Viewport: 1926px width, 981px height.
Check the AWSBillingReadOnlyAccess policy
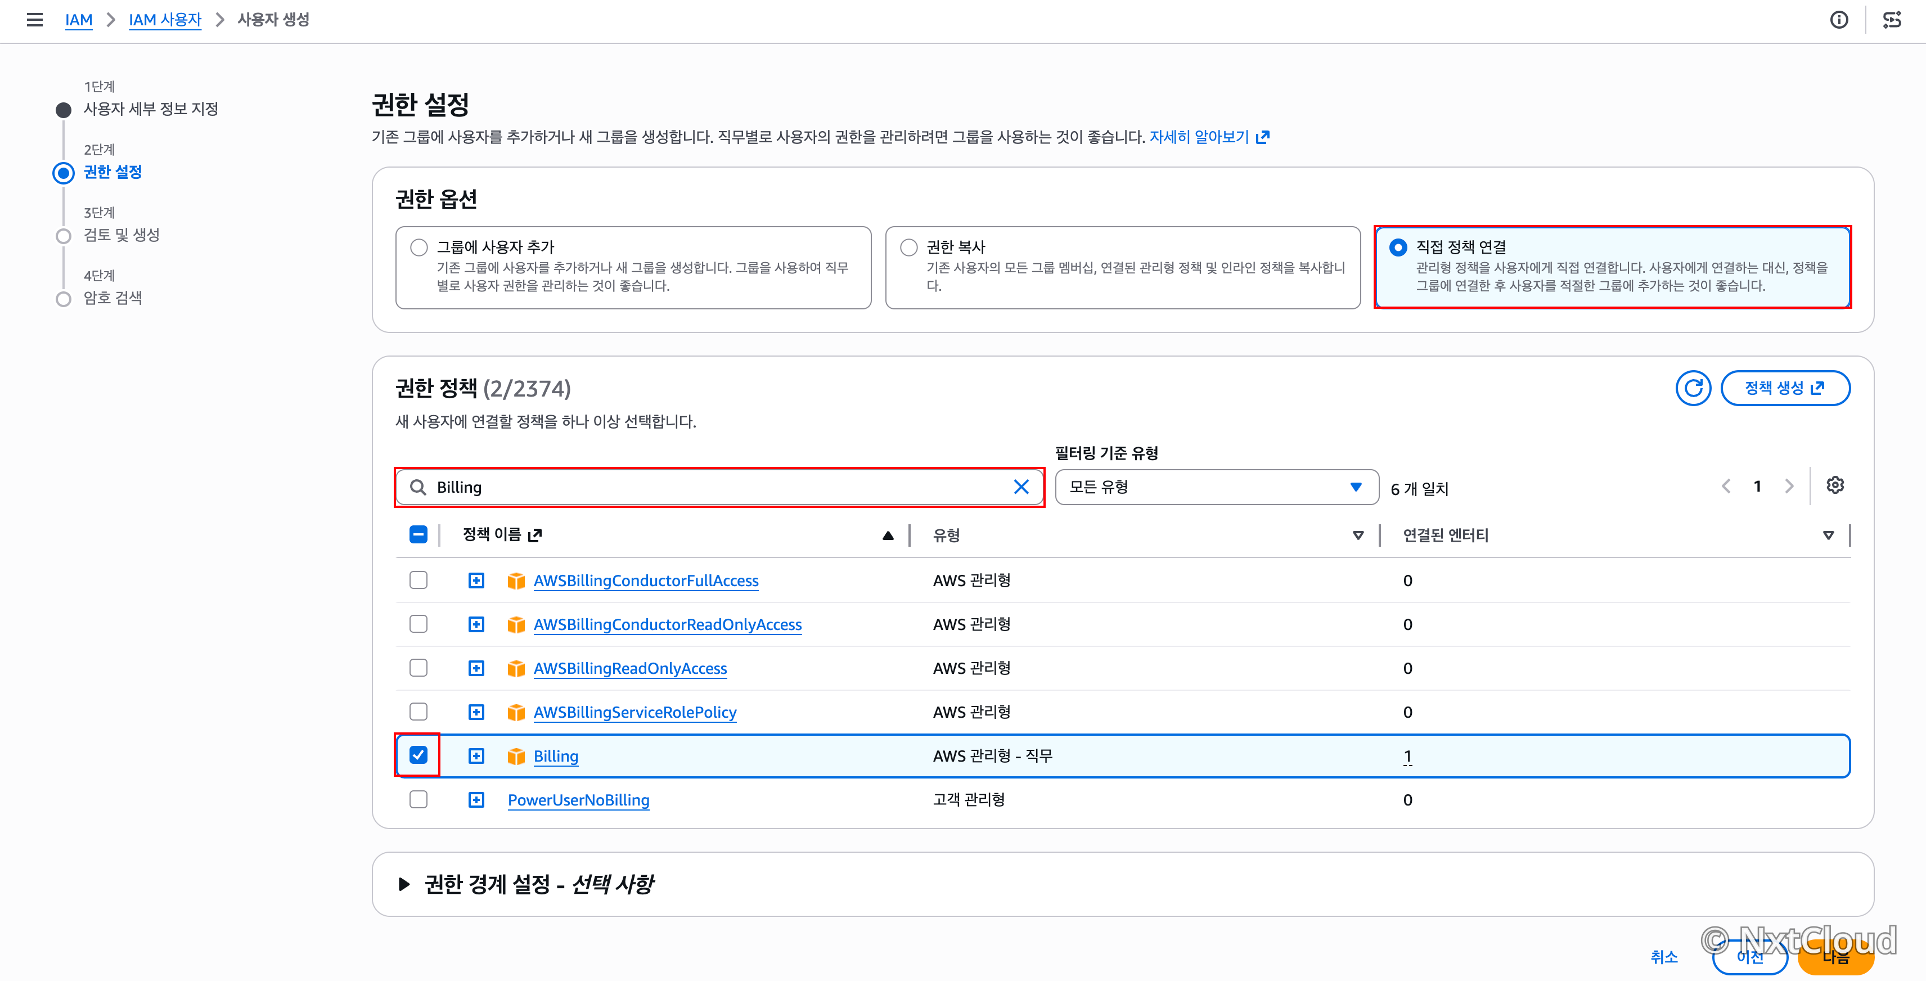[x=418, y=668]
